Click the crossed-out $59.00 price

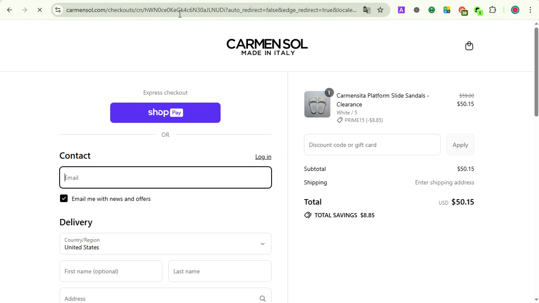(x=467, y=96)
